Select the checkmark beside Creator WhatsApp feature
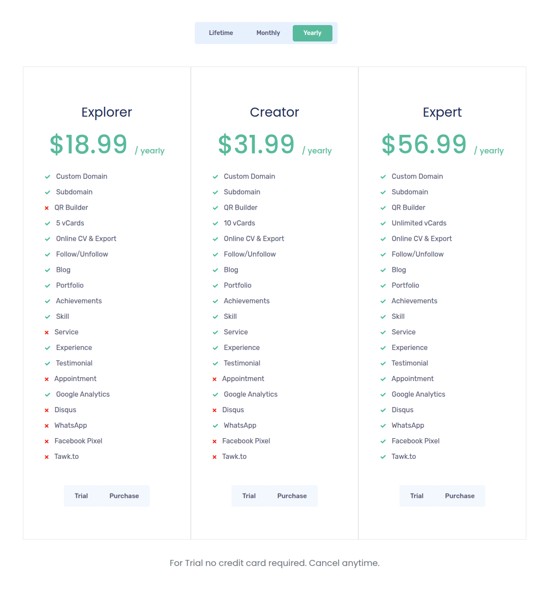Image resolution: width=560 pixels, height=595 pixels. point(215,425)
